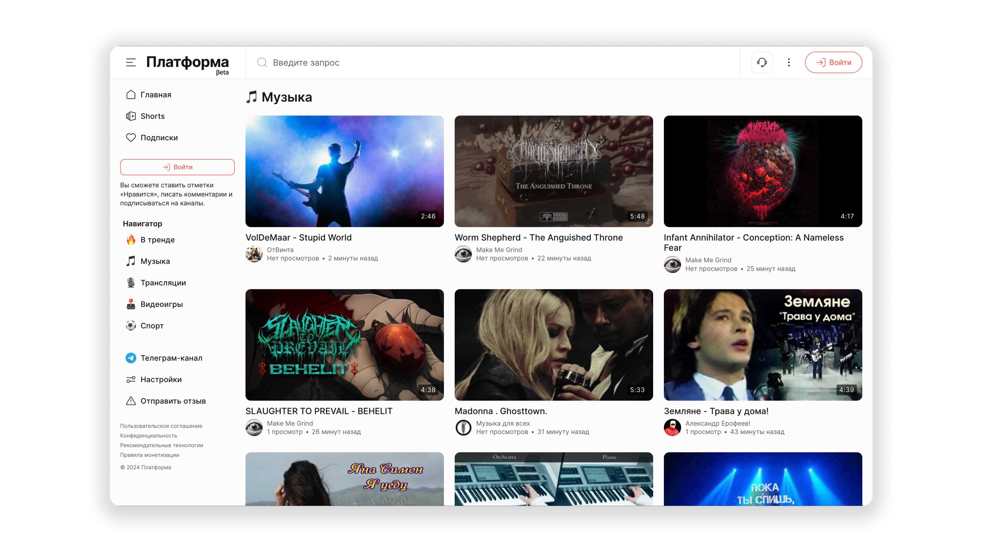Click Александр Ерофеев! channel name
This screenshot has width=982, height=552.
tap(718, 423)
